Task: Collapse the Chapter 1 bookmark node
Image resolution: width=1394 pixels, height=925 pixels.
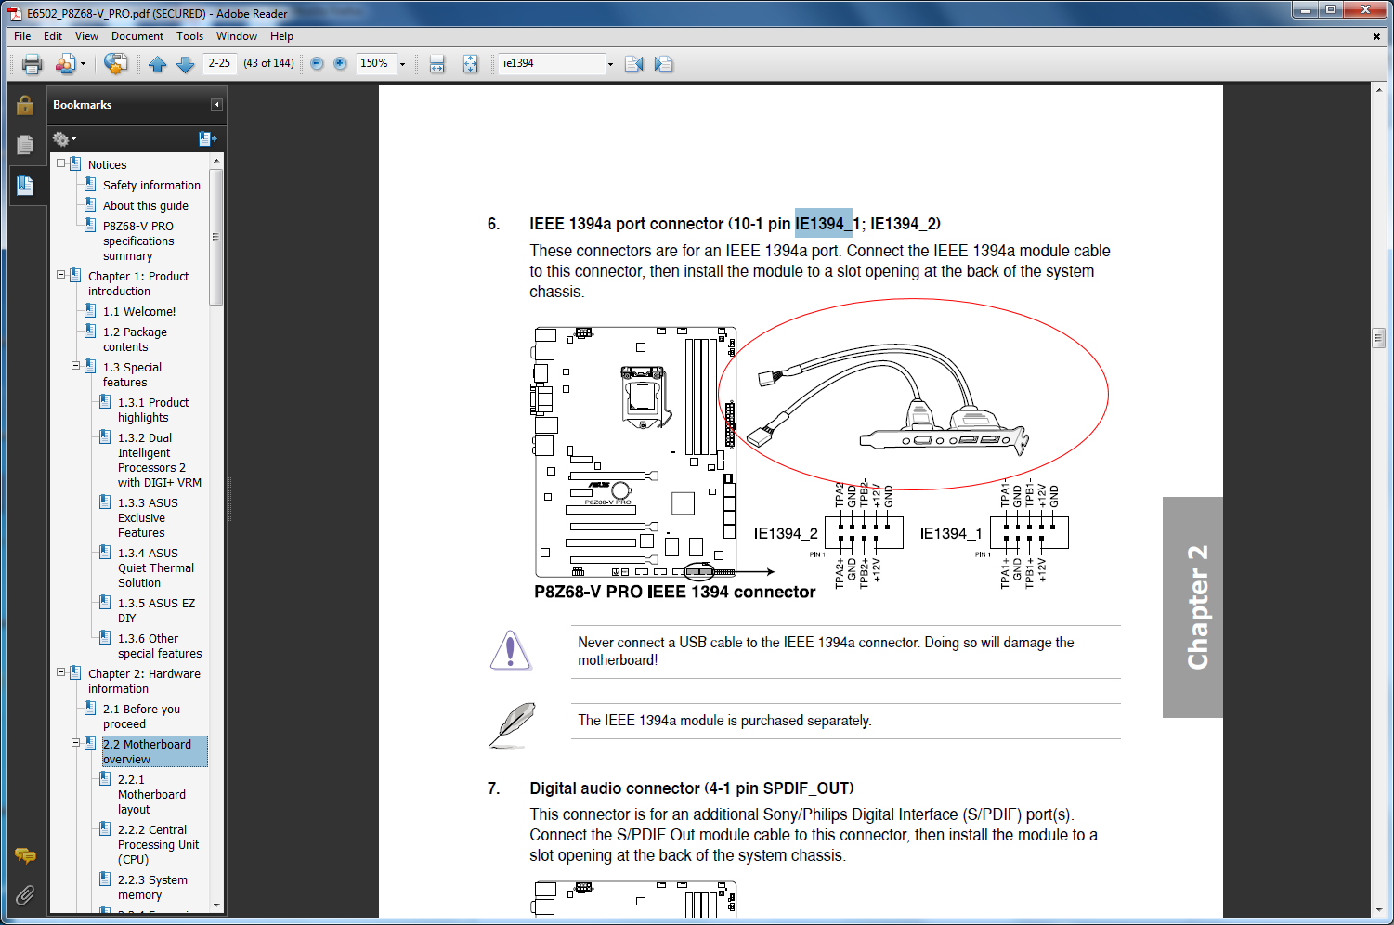Action: click(x=61, y=275)
